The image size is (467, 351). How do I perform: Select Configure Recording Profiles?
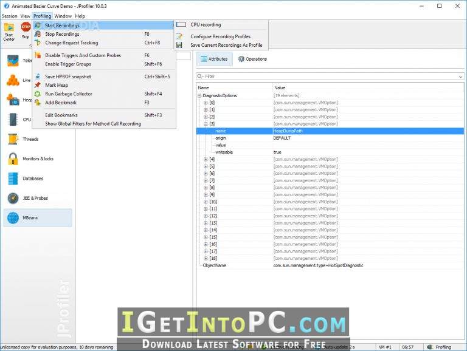point(220,36)
